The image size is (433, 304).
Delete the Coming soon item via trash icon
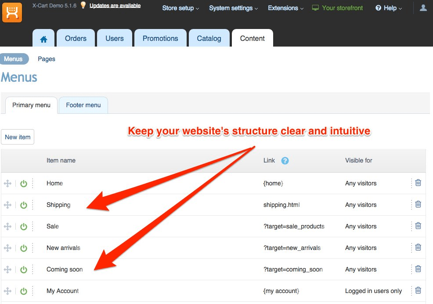pos(418,269)
